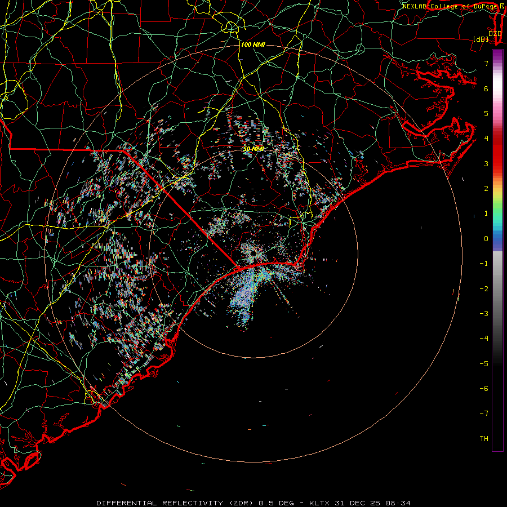Click the 5 value on color scale

coord(486,113)
